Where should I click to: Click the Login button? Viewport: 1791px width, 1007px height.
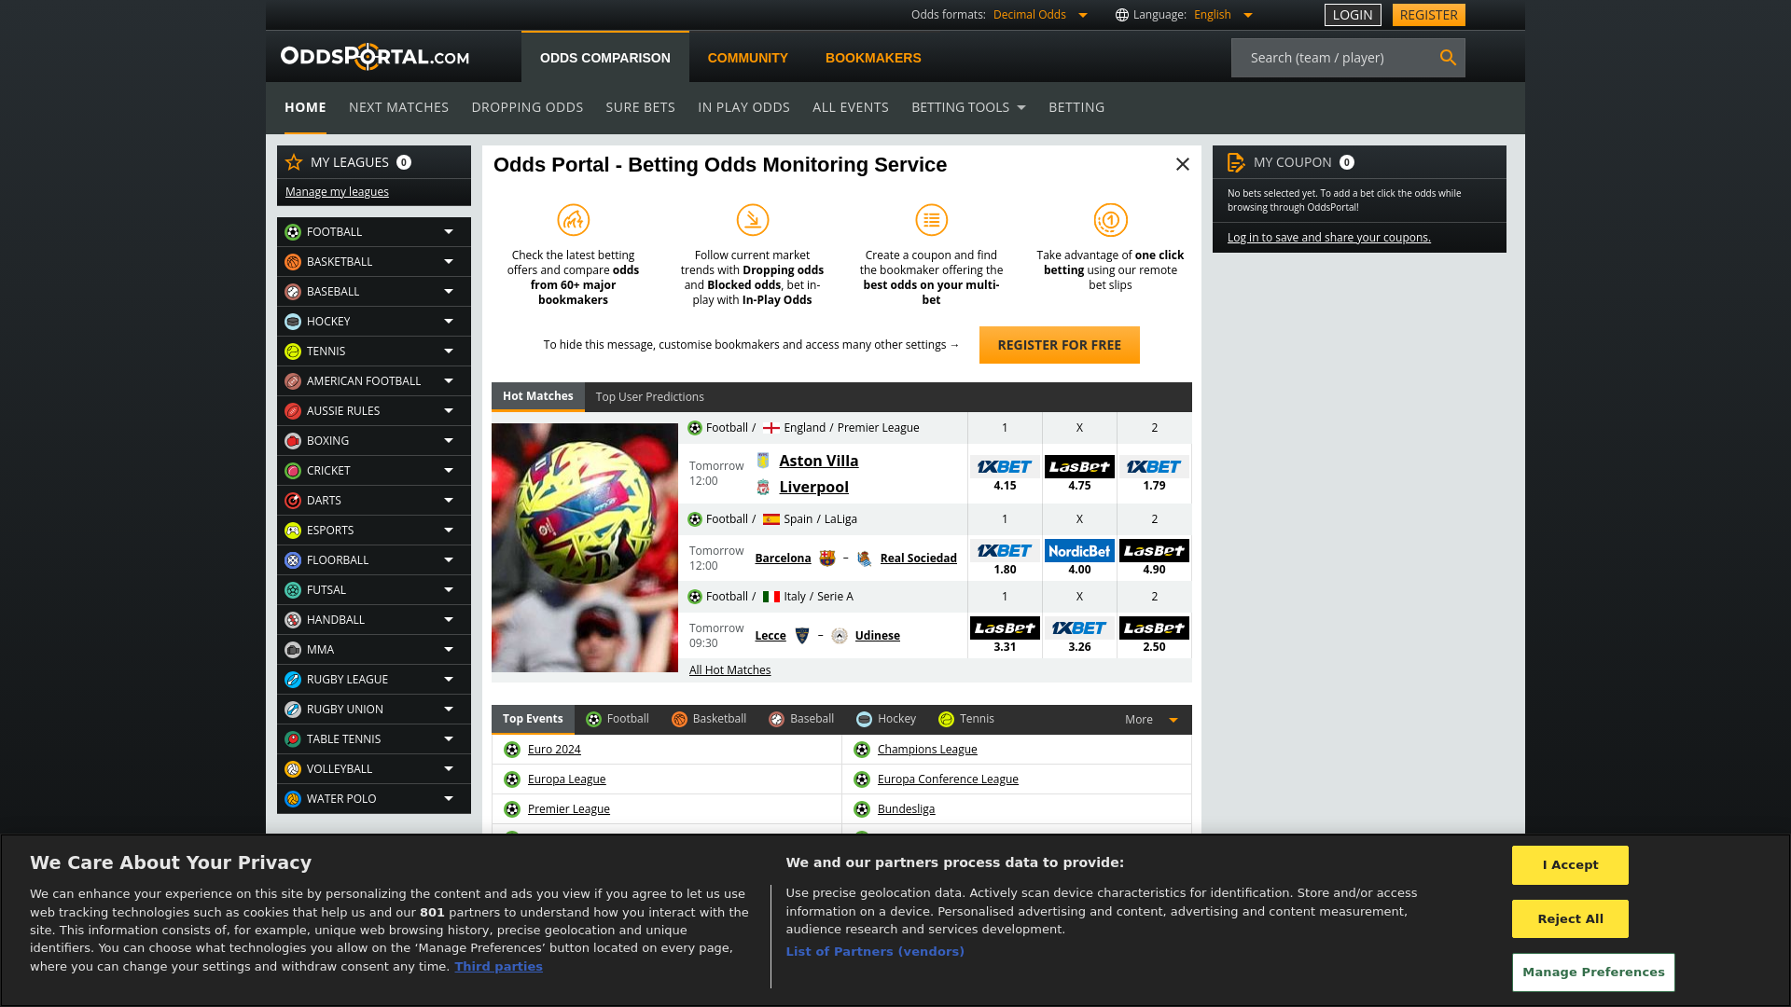tap(1353, 15)
